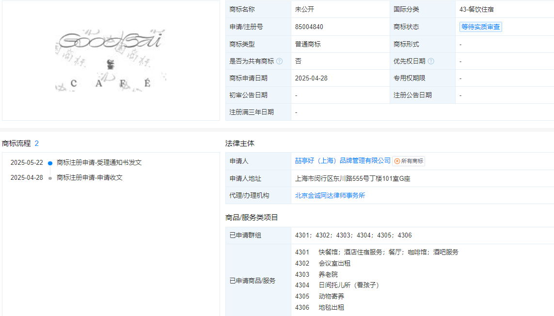Click the 商标流程 section heading
This screenshot has height=316, width=554.
16,143
